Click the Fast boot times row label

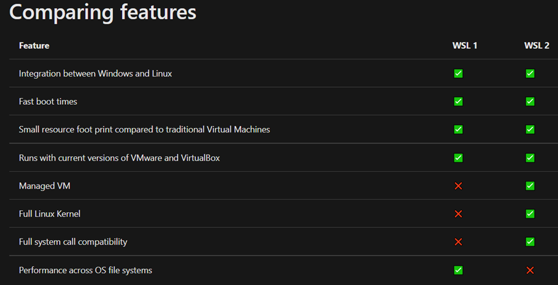click(x=48, y=101)
